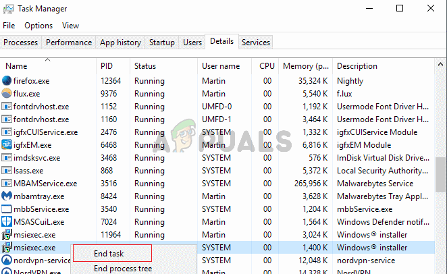Switch to the Processes tab

tap(20, 43)
